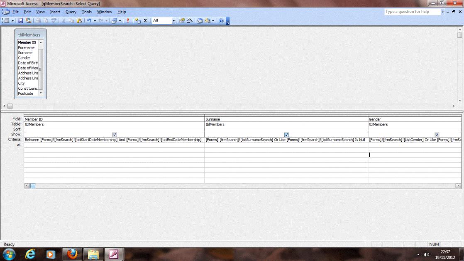Image resolution: width=464 pixels, height=261 pixels.
Task: Open Internet Explorer from the taskbar
Action: (30, 254)
